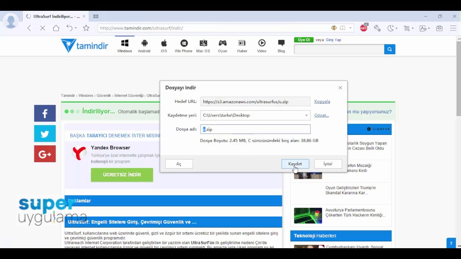The height and width of the screenshot is (259, 461).
Task: Open tab overview grid icon
Action: coord(96,16)
